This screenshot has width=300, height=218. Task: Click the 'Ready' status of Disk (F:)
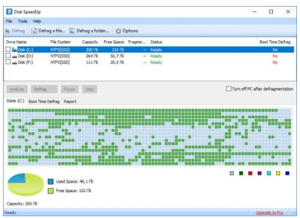(x=156, y=62)
